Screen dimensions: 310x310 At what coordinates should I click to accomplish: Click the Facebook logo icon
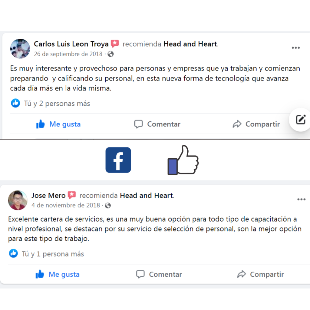click(118, 160)
